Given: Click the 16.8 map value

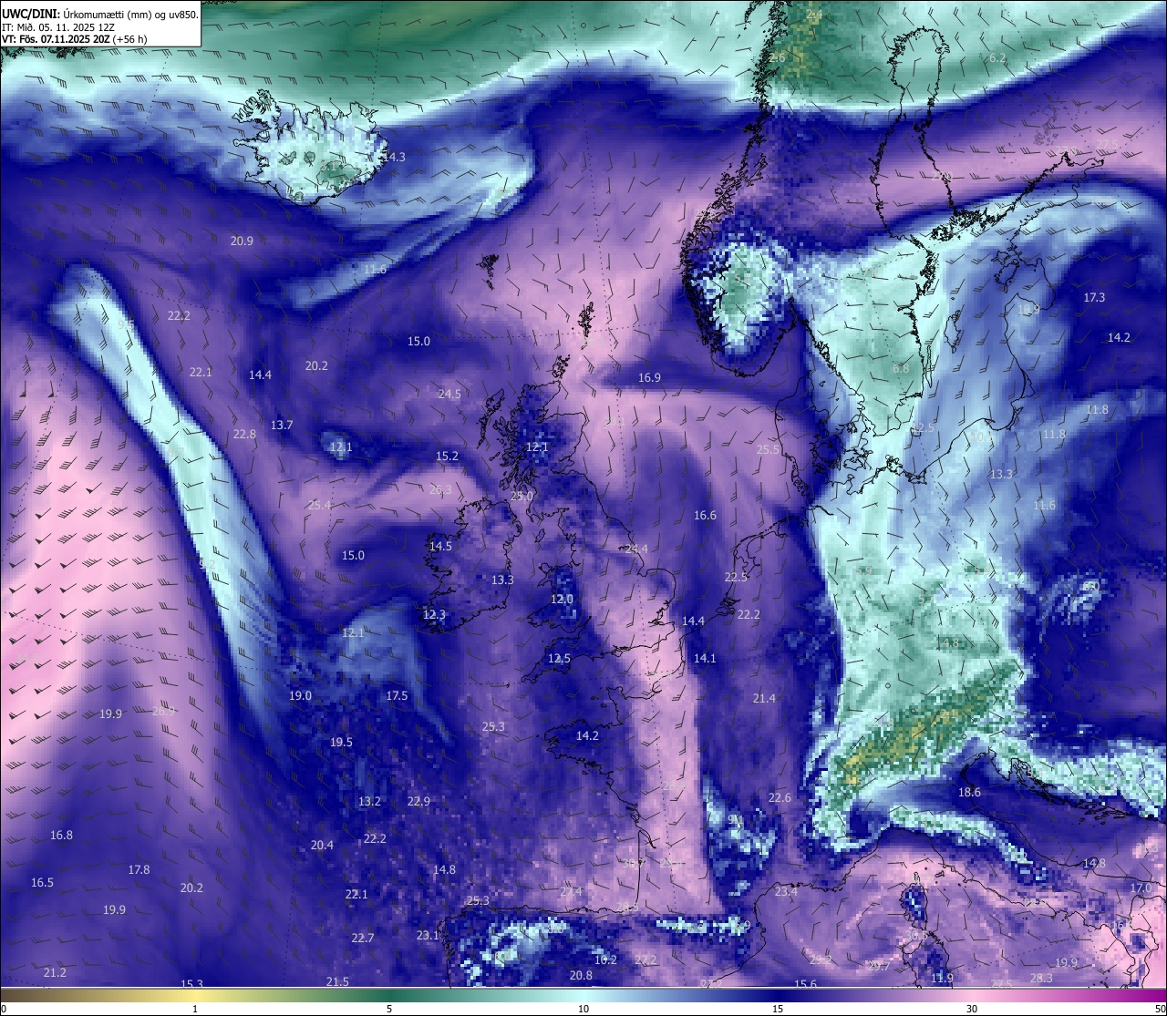Looking at the screenshot, I should [x=61, y=835].
